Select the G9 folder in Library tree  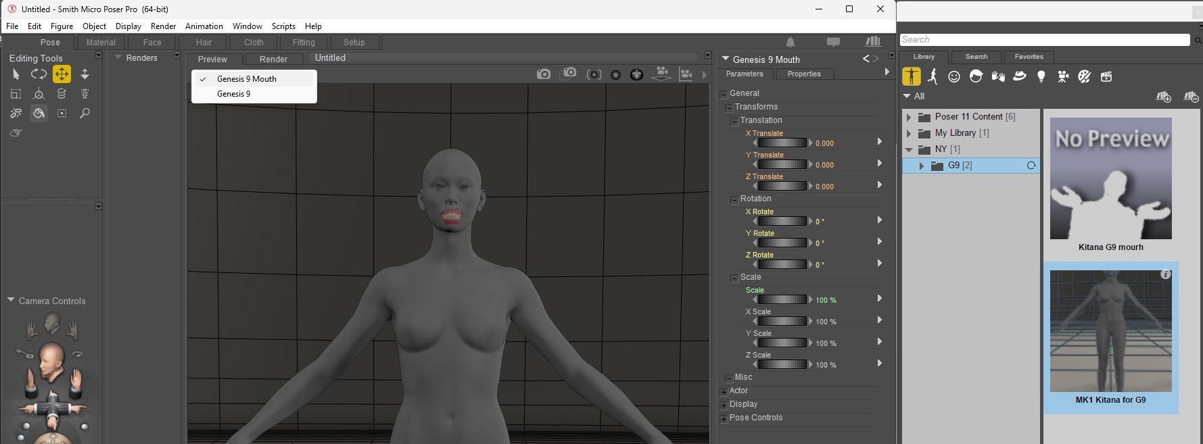pos(970,166)
